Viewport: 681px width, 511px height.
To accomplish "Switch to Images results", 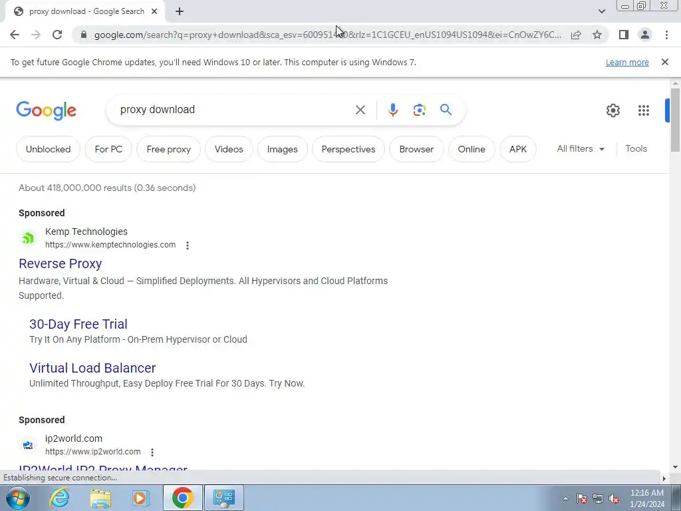I will point(282,149).
